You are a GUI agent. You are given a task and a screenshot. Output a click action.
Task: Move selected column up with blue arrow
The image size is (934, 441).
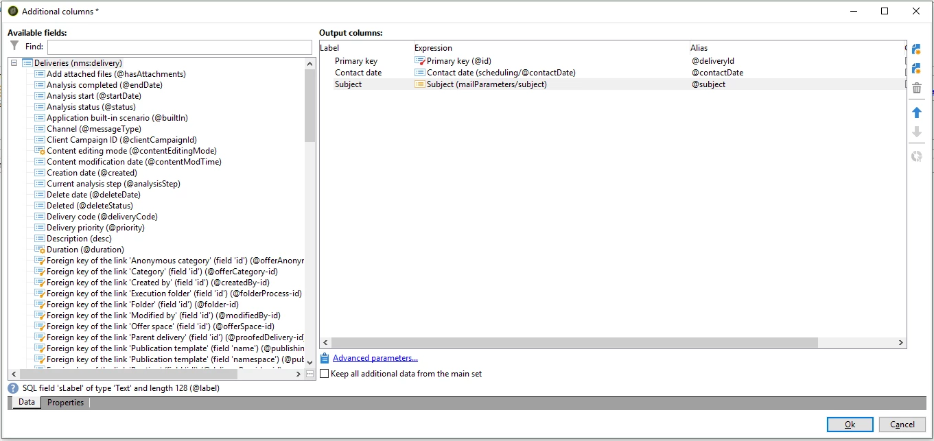pyautogui.click(x=916, y=112)
